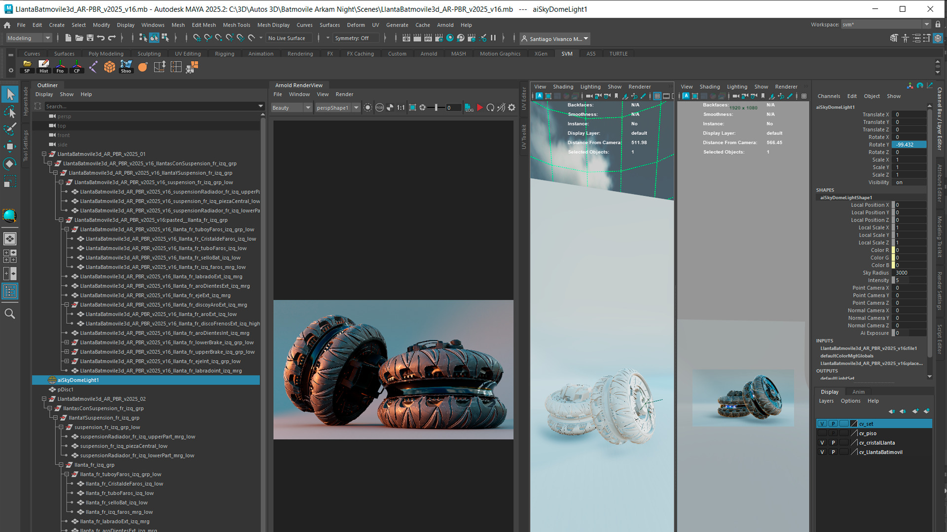The height and width of the screenshot is (532, 947).
Task: Click aiSkyDomeLightShape1 under SHAPES
Action: click(x=846, y=198)
